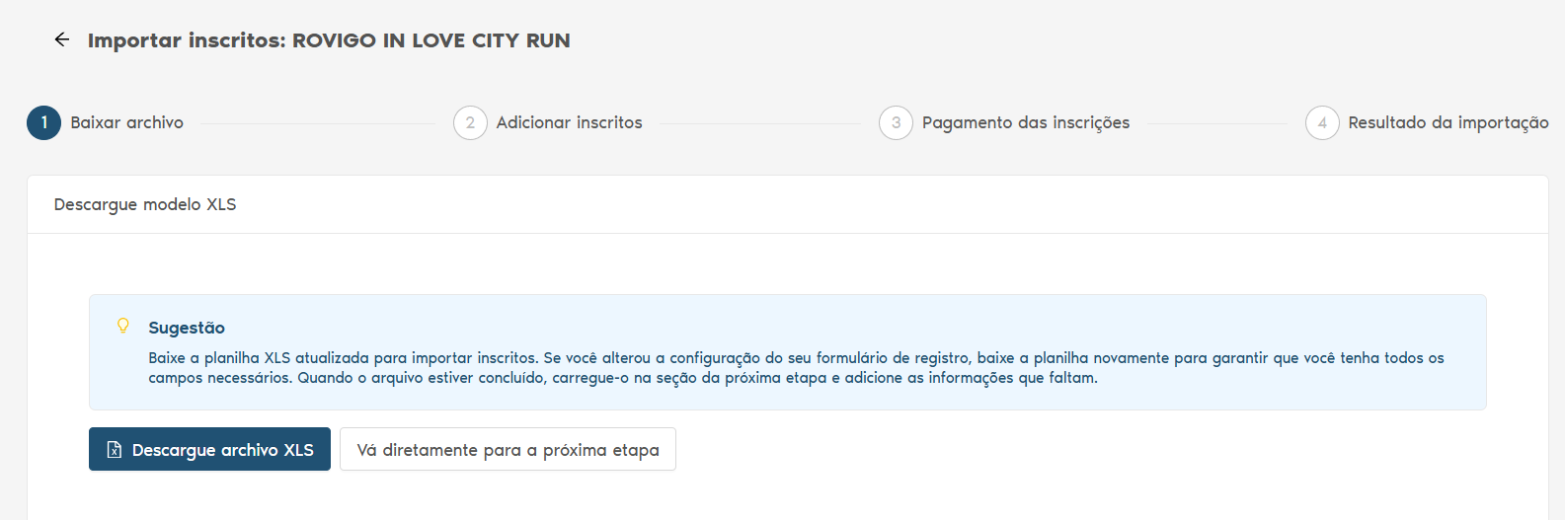Click the step 1 numbered circle
The height and width of the screenshot is (520, 1565).
tap(43, 123)
